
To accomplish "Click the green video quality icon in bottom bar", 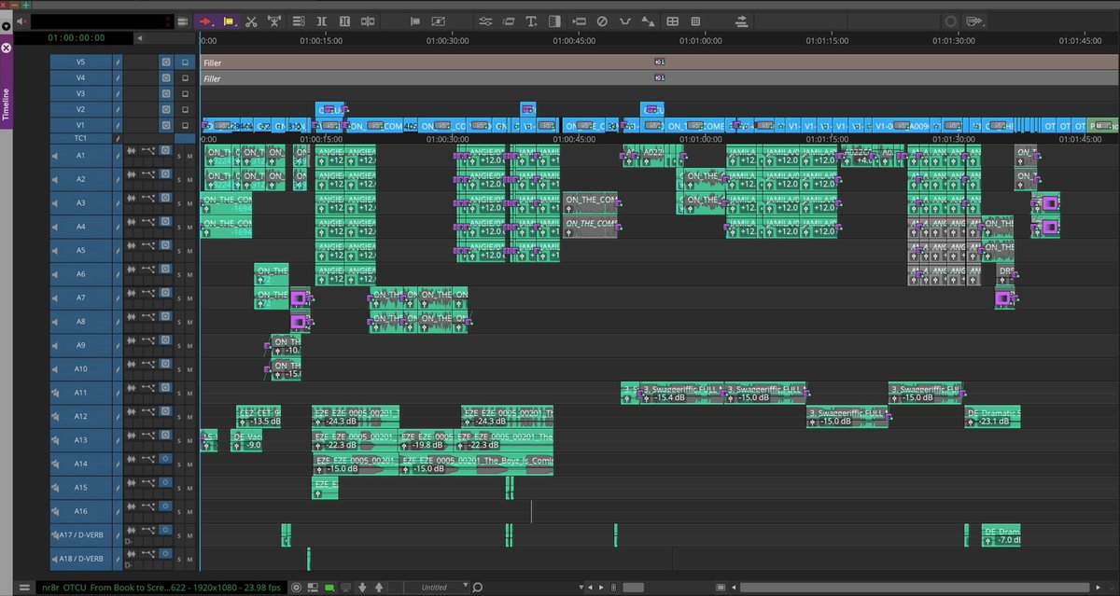I will coord(329,588).
